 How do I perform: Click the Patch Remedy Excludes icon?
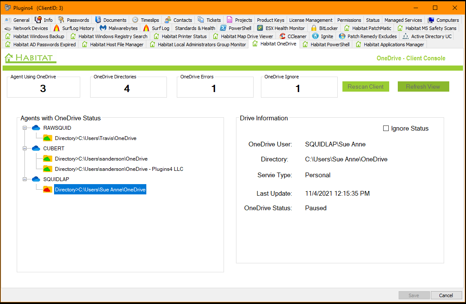coord(342,36)
